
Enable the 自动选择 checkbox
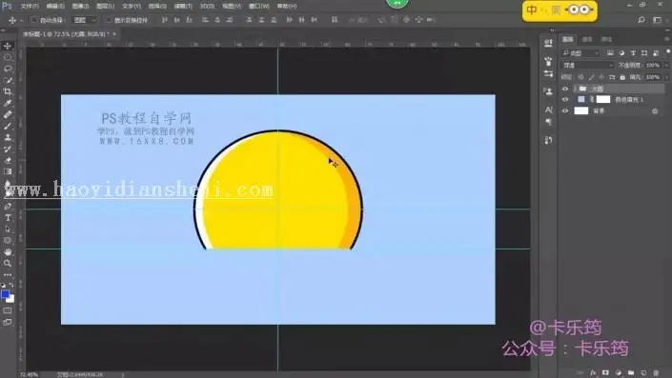click(33, 20)
